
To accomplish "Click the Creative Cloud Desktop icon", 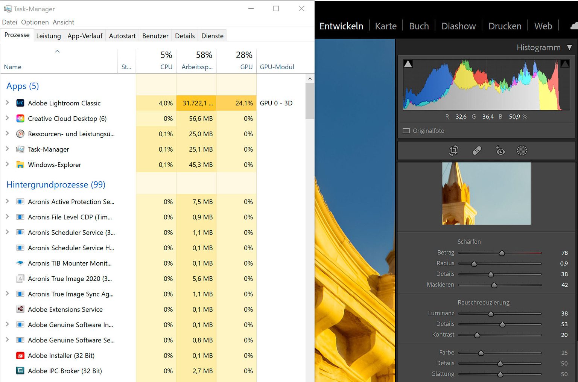I will [x=20, y=119].
